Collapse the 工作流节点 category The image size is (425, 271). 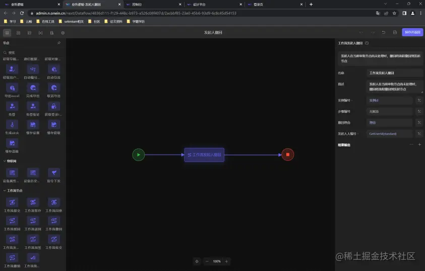[x=5, y=191]
